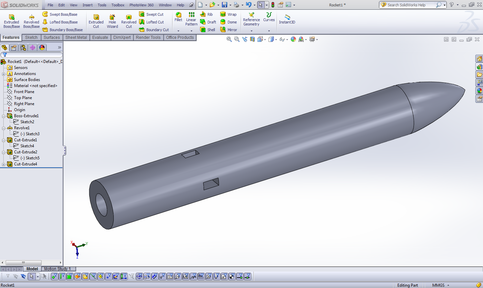Toggle the Filter Edges selection filter
Image resolution: width=483 pixels, height=288 pixels.
pyautogui.click(x=62, y=276)
